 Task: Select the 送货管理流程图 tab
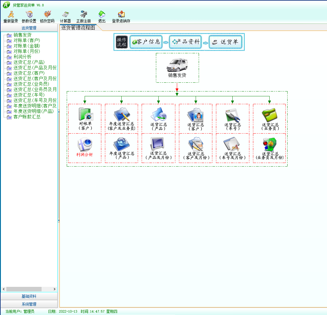78,28
